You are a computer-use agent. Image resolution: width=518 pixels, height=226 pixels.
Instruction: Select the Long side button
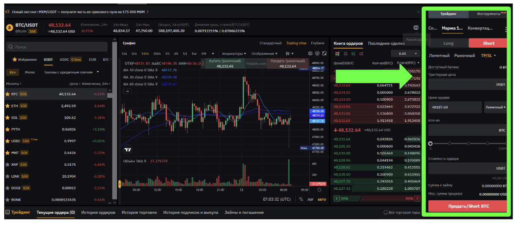click(x=448, y=43)
